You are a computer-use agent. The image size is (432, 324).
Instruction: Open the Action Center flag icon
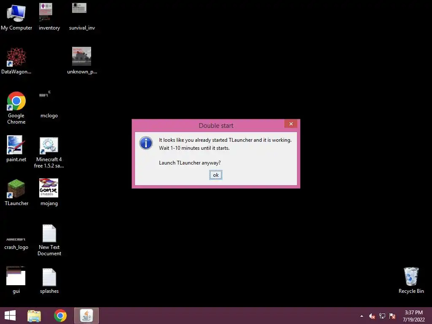pyautogui.click(x=393, y=316)
